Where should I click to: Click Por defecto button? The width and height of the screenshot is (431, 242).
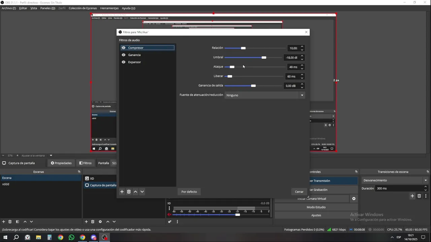pos(189,192)
